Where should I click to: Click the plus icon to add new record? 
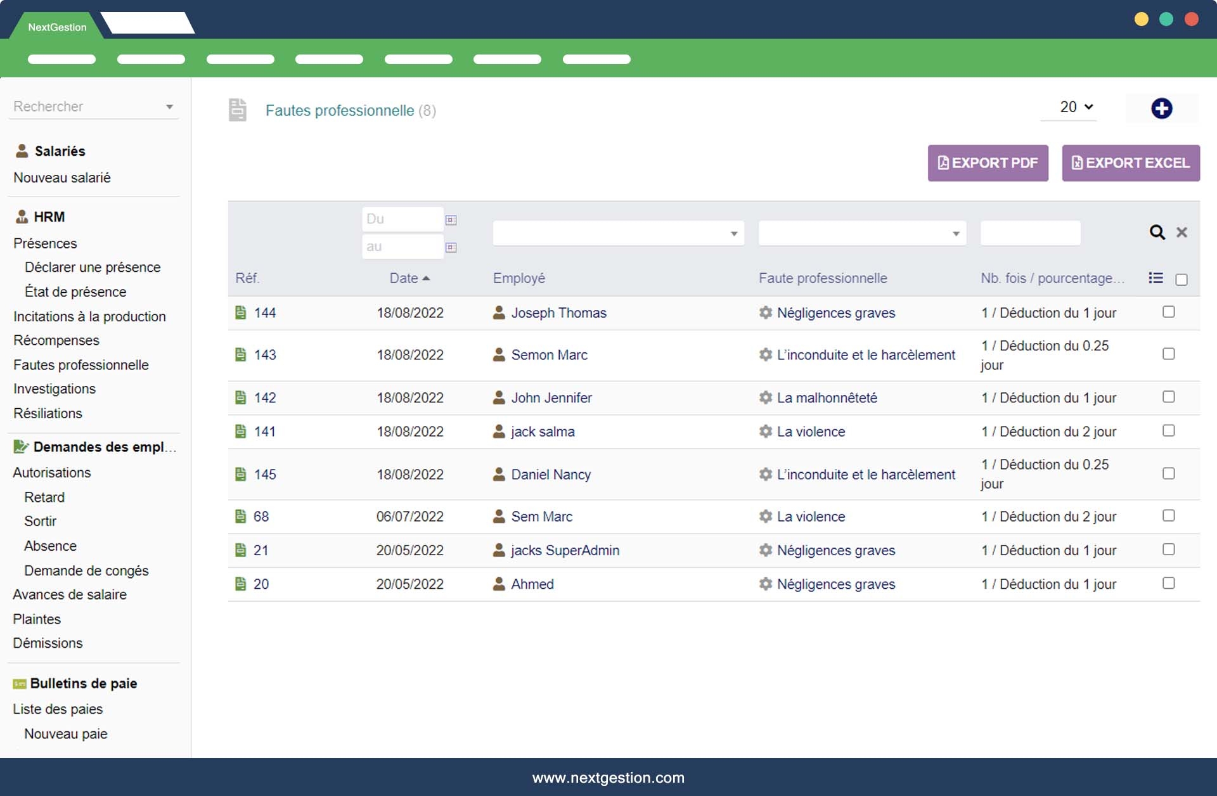click(x=1161, y=108)
